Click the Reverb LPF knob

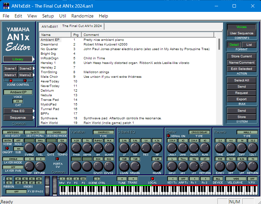coord(242,166)
